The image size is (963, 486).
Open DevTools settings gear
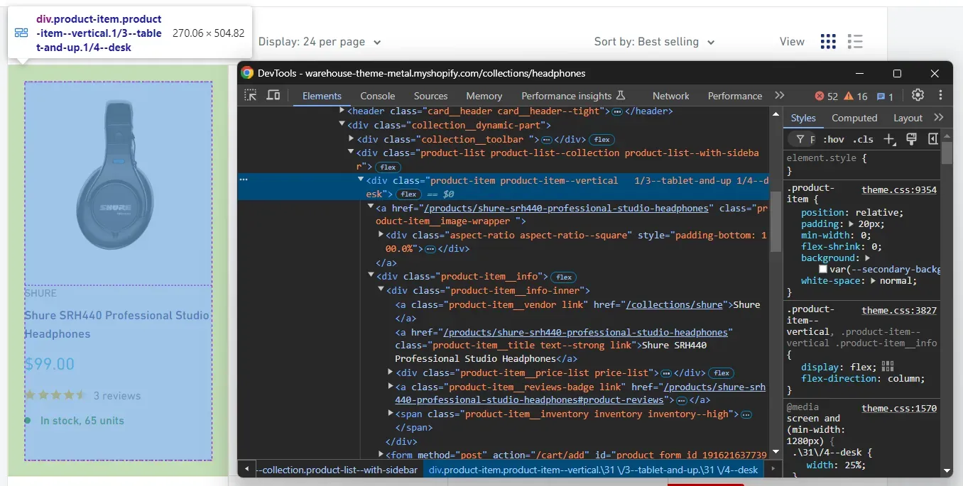pyautogui.click(x=918, y=95)
